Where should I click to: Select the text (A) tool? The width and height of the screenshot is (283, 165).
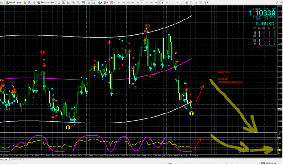click(196, 3)
